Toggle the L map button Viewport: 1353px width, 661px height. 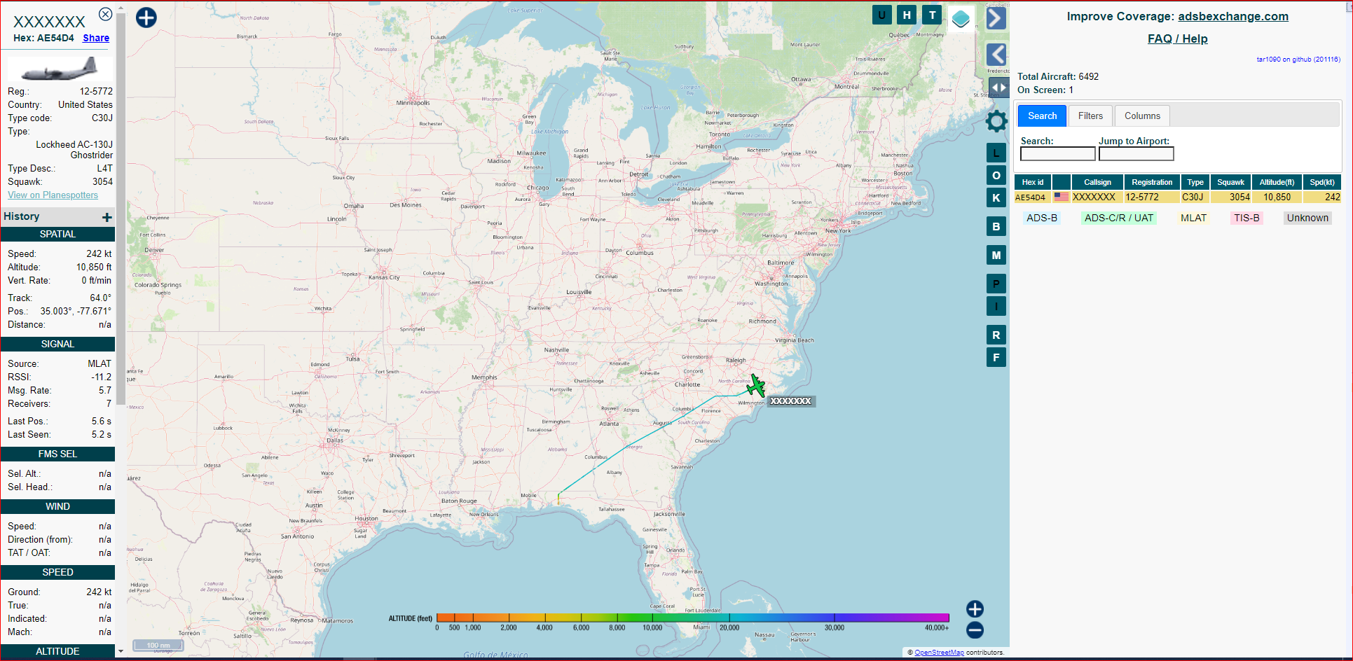[996, 153]
